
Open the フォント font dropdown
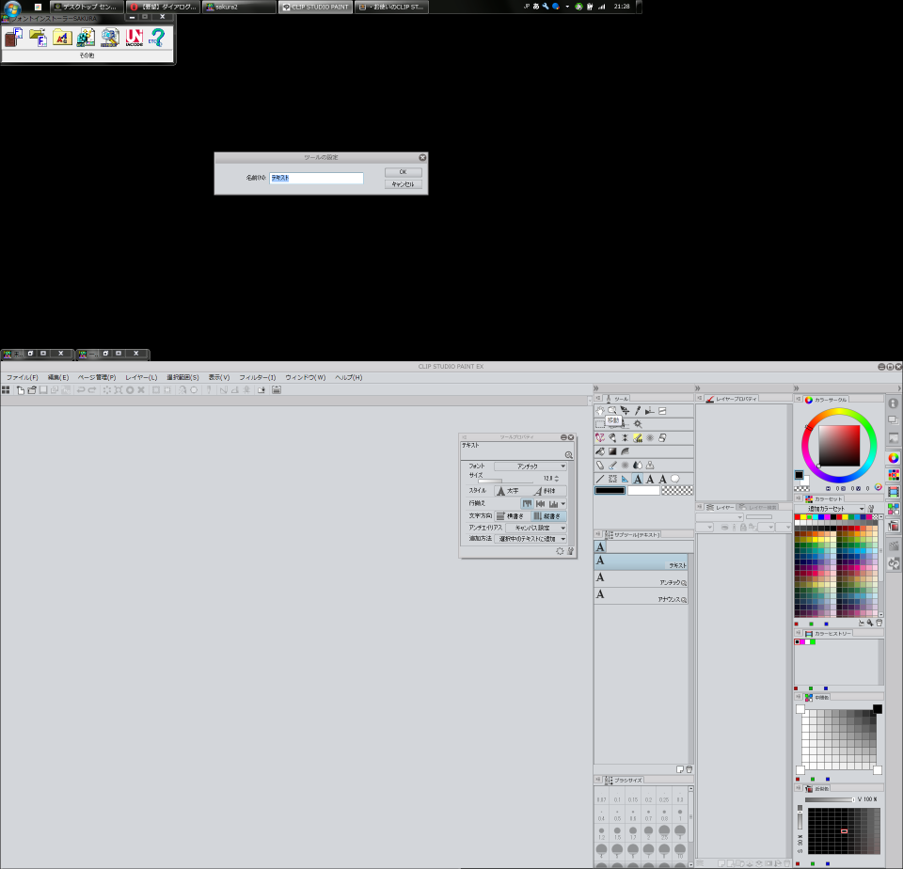[x=531, y=466]
